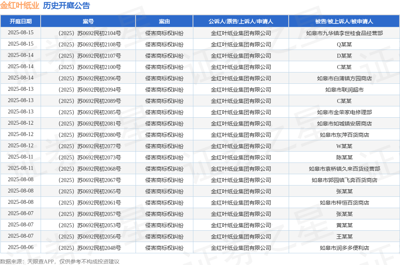Click case number (2025)苏0692民初2085号
This screenshot has height=265, width=400.
88,112
